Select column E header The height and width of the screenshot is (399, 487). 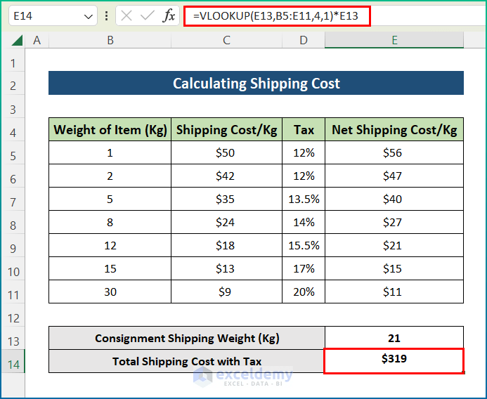(x=394, y=40)
